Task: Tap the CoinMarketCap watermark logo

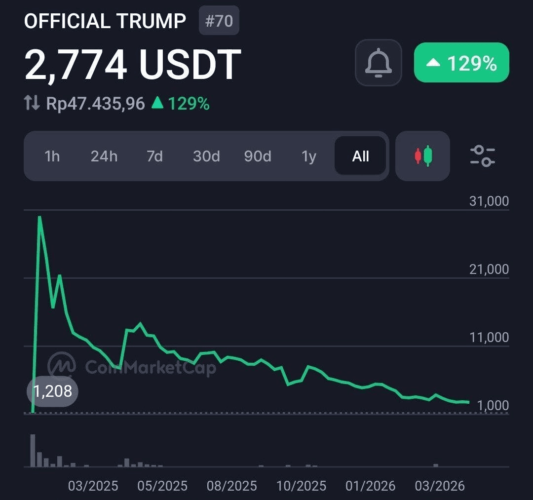Action: tap(62, 366)
